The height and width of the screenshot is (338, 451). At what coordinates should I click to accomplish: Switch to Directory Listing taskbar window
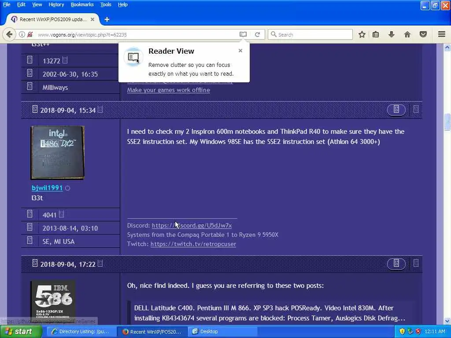[x=81, y=332]
